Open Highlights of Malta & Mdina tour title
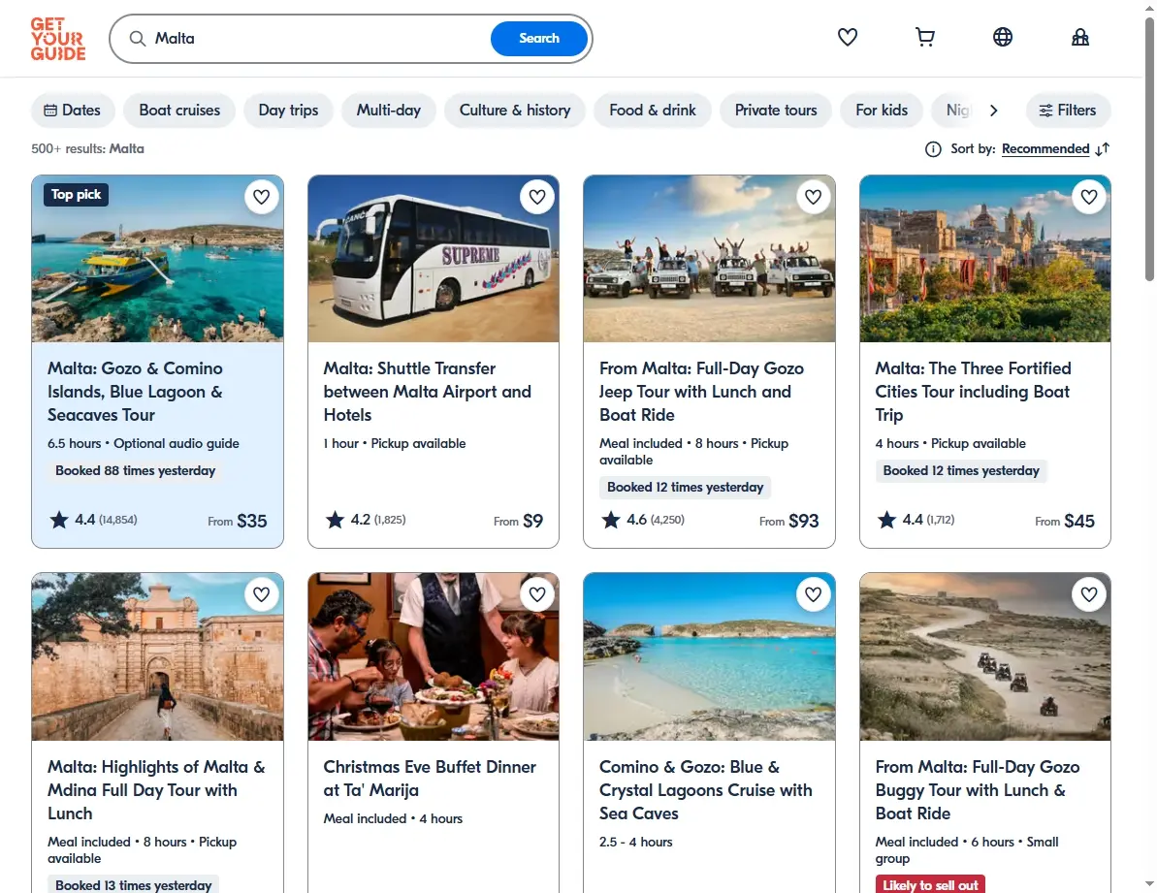This screenshot has width=1157, height=893. coord(156,790)
